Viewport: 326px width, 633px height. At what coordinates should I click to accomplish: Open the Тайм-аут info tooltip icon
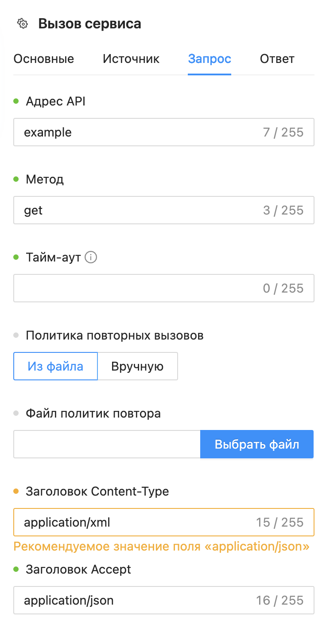point(90,257)
